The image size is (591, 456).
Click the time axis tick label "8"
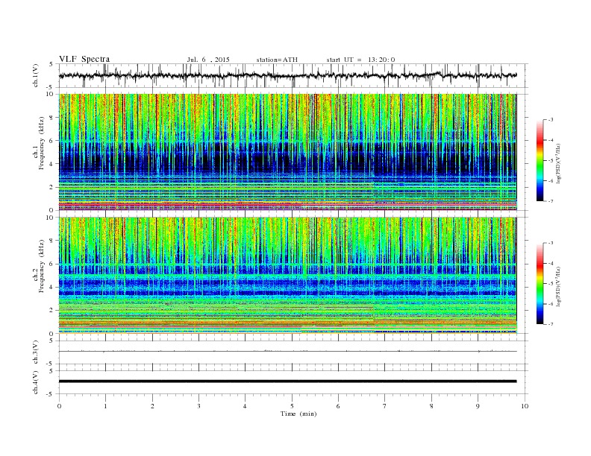pos(431,406)
